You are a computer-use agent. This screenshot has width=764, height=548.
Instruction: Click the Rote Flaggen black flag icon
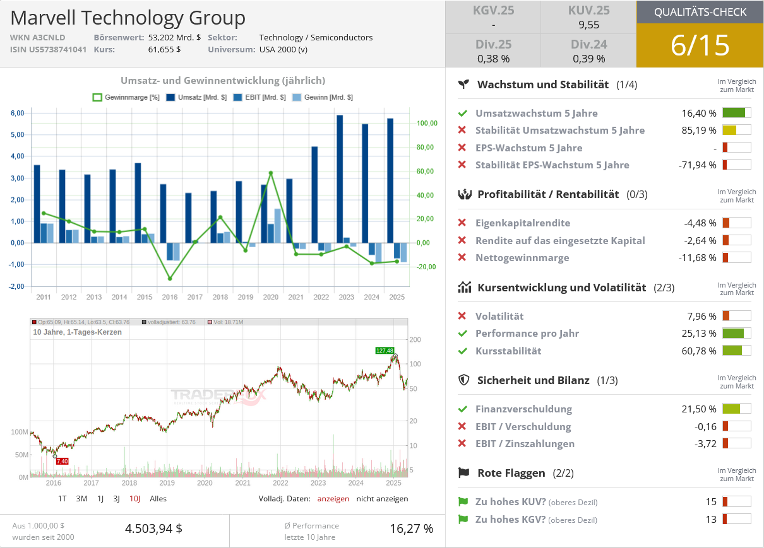[464, 473]
